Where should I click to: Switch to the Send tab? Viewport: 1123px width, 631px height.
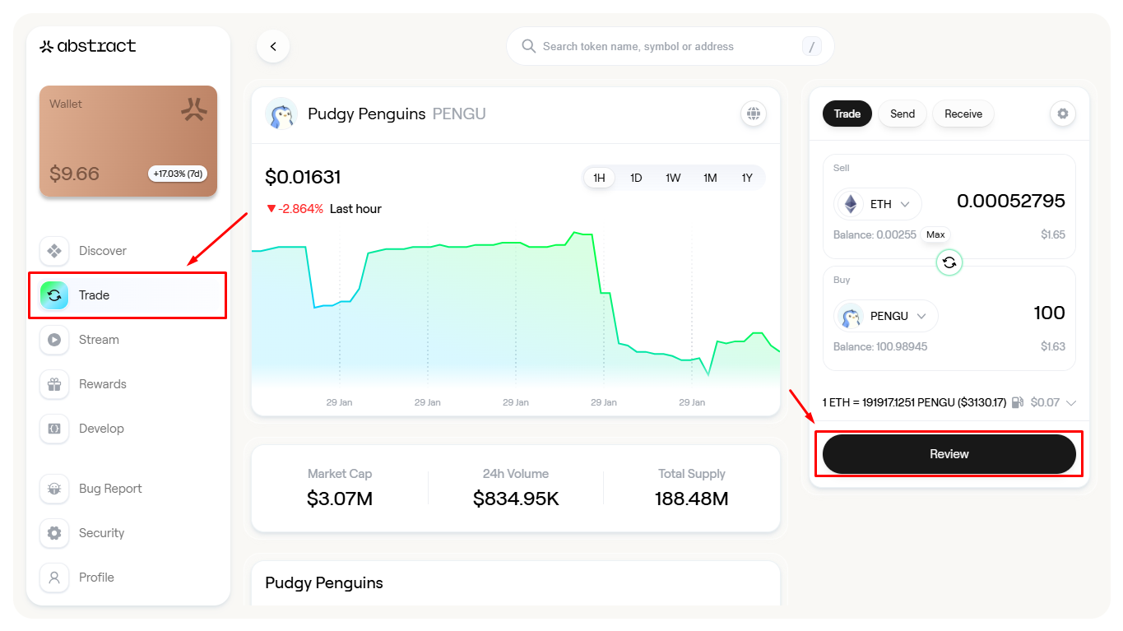point(902,114)
